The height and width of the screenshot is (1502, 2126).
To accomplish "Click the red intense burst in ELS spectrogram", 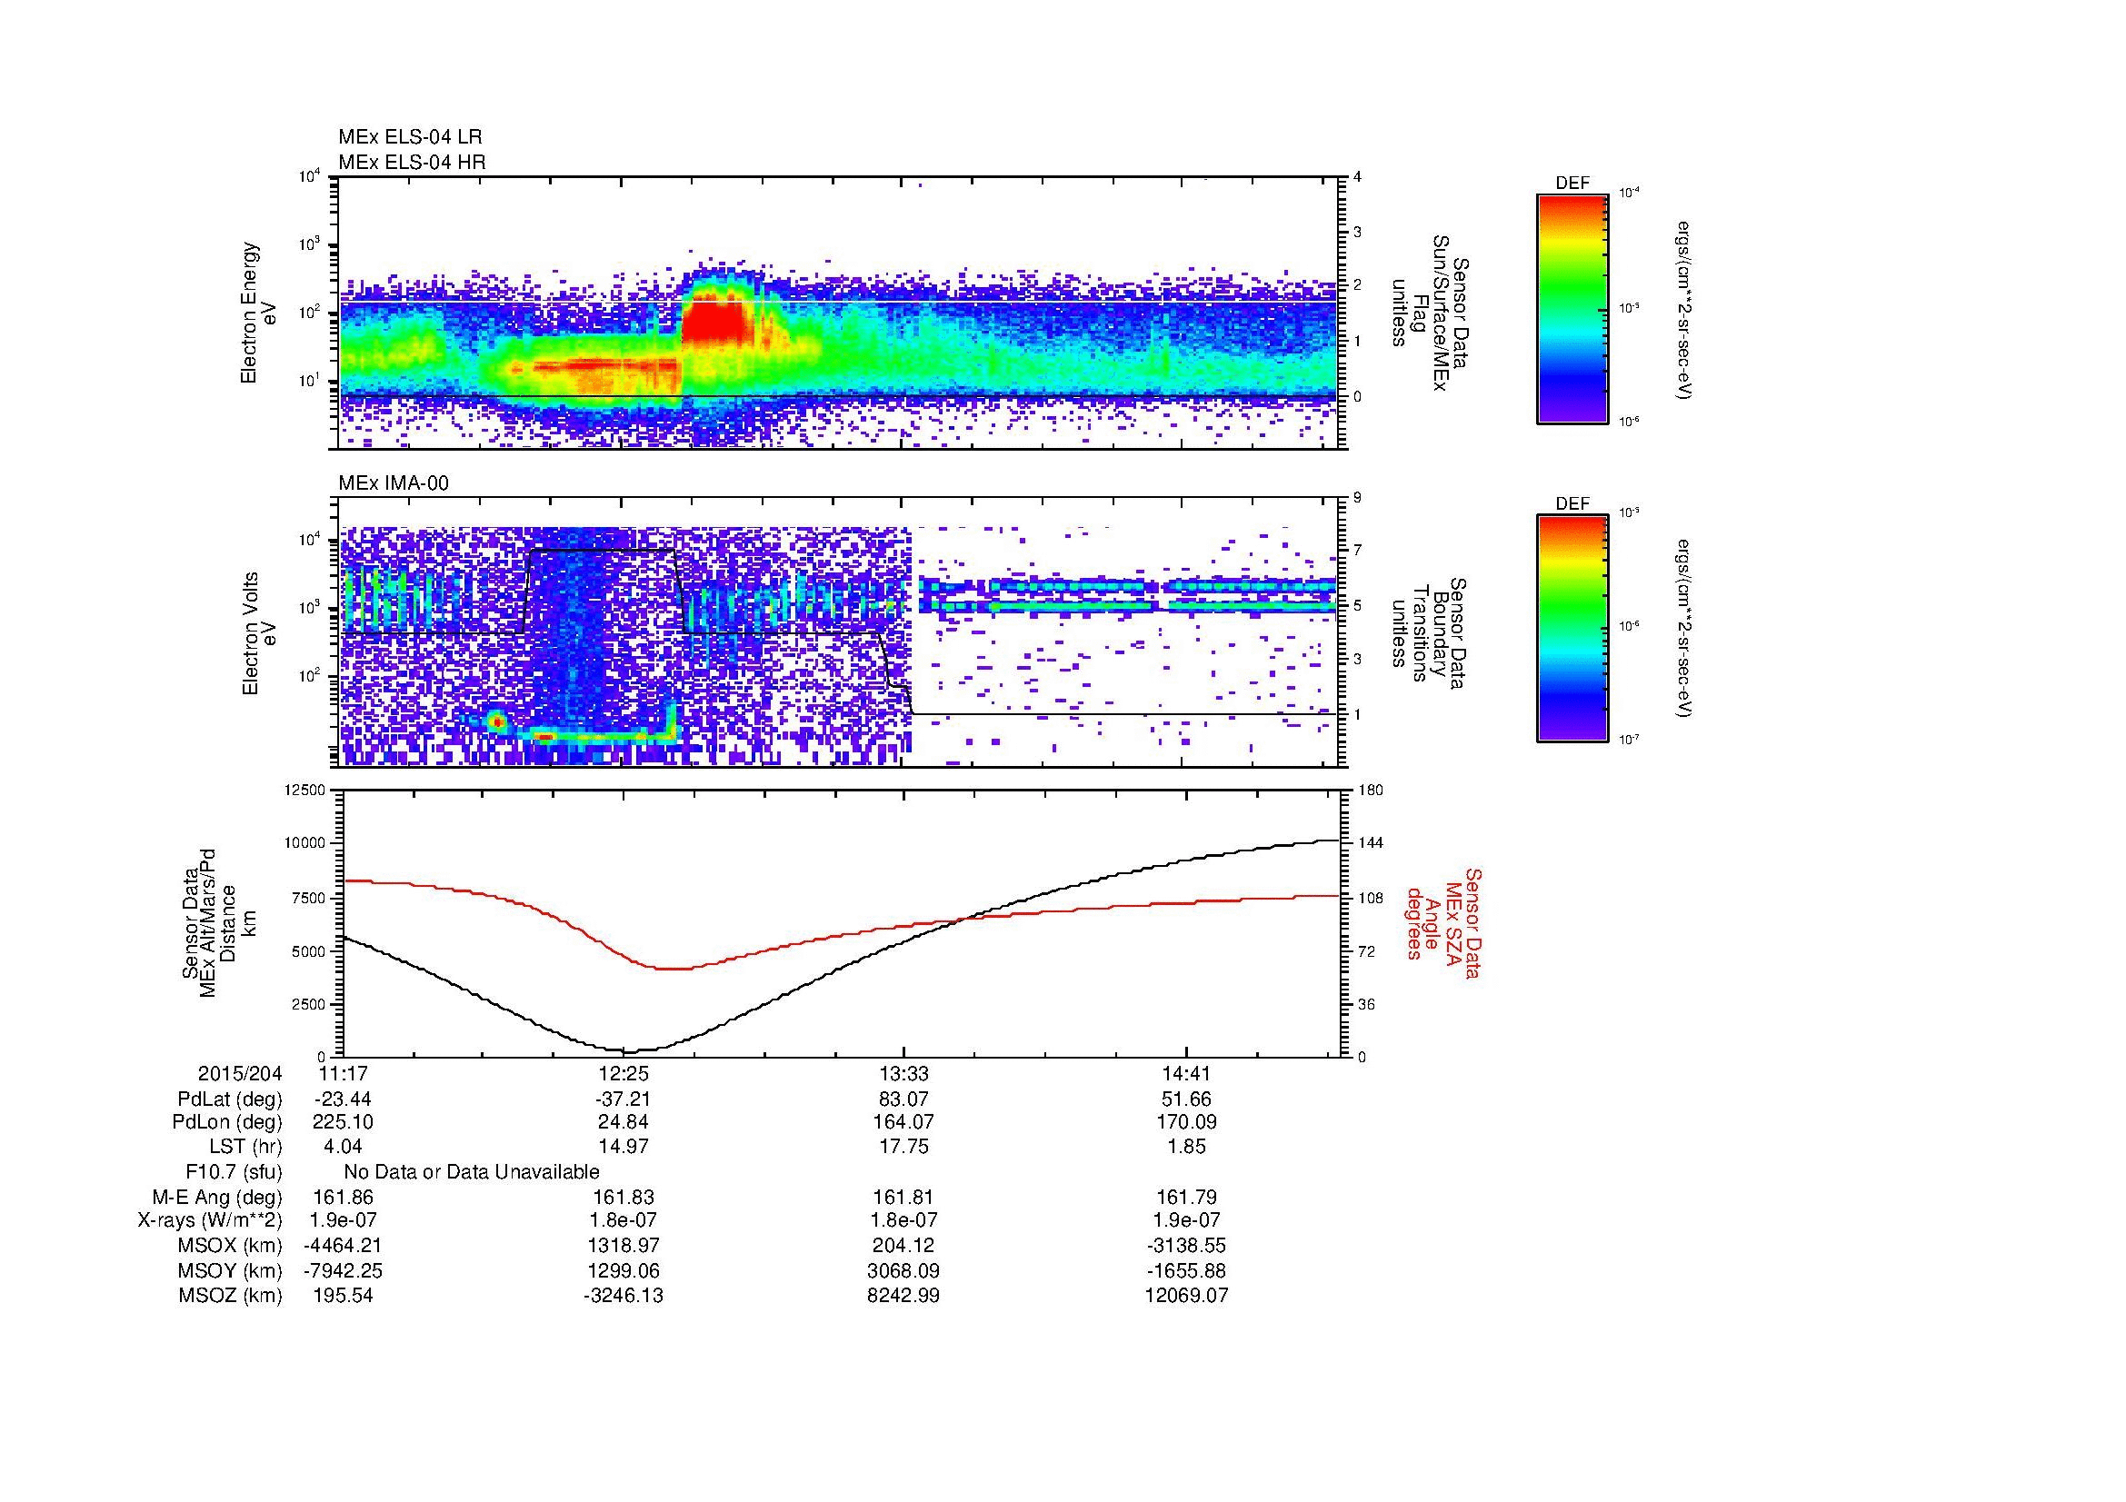I will (x=714, y=319).
